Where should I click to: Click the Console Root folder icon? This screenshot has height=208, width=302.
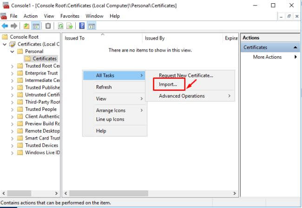(x=5, y=37)
